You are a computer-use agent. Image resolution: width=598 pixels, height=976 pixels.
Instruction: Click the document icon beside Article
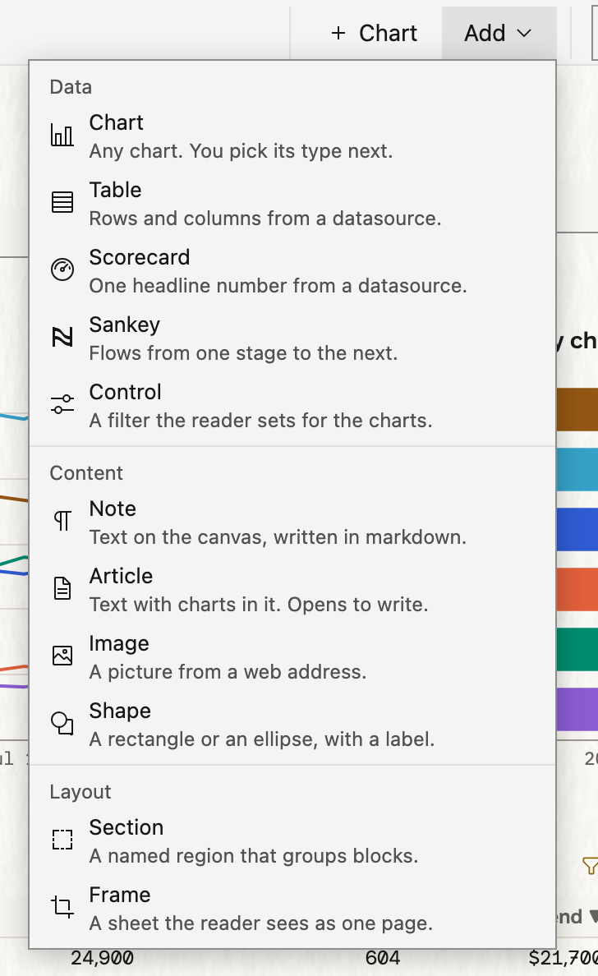click(x=62, y=588)
